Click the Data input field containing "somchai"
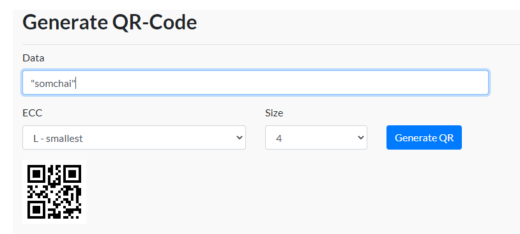 tap(256, 82)
